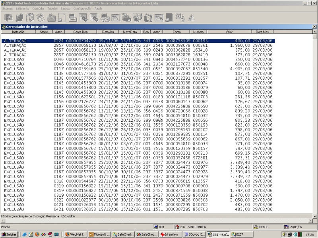Click the exit door toolbar icon
This screenshot has height=238, width=318.
[x=9, y=17]
